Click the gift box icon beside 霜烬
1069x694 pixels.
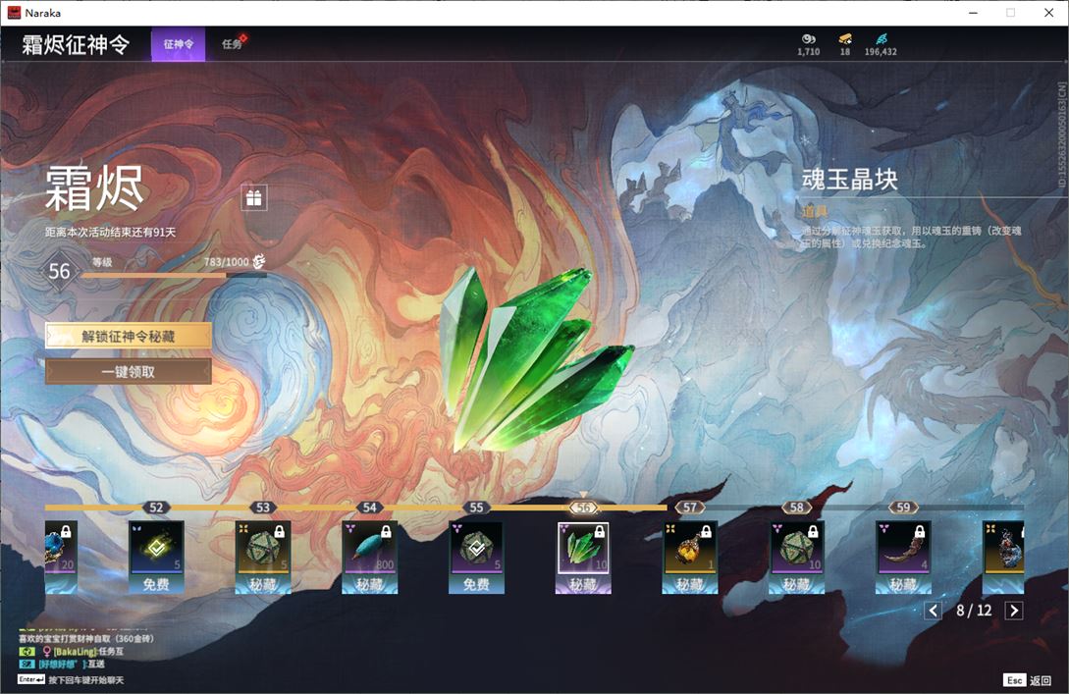253,197
